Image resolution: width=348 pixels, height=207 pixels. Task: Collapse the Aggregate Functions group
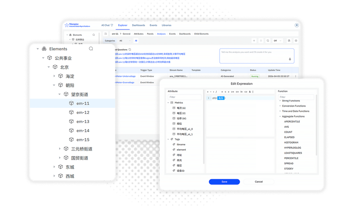point(280,116)
